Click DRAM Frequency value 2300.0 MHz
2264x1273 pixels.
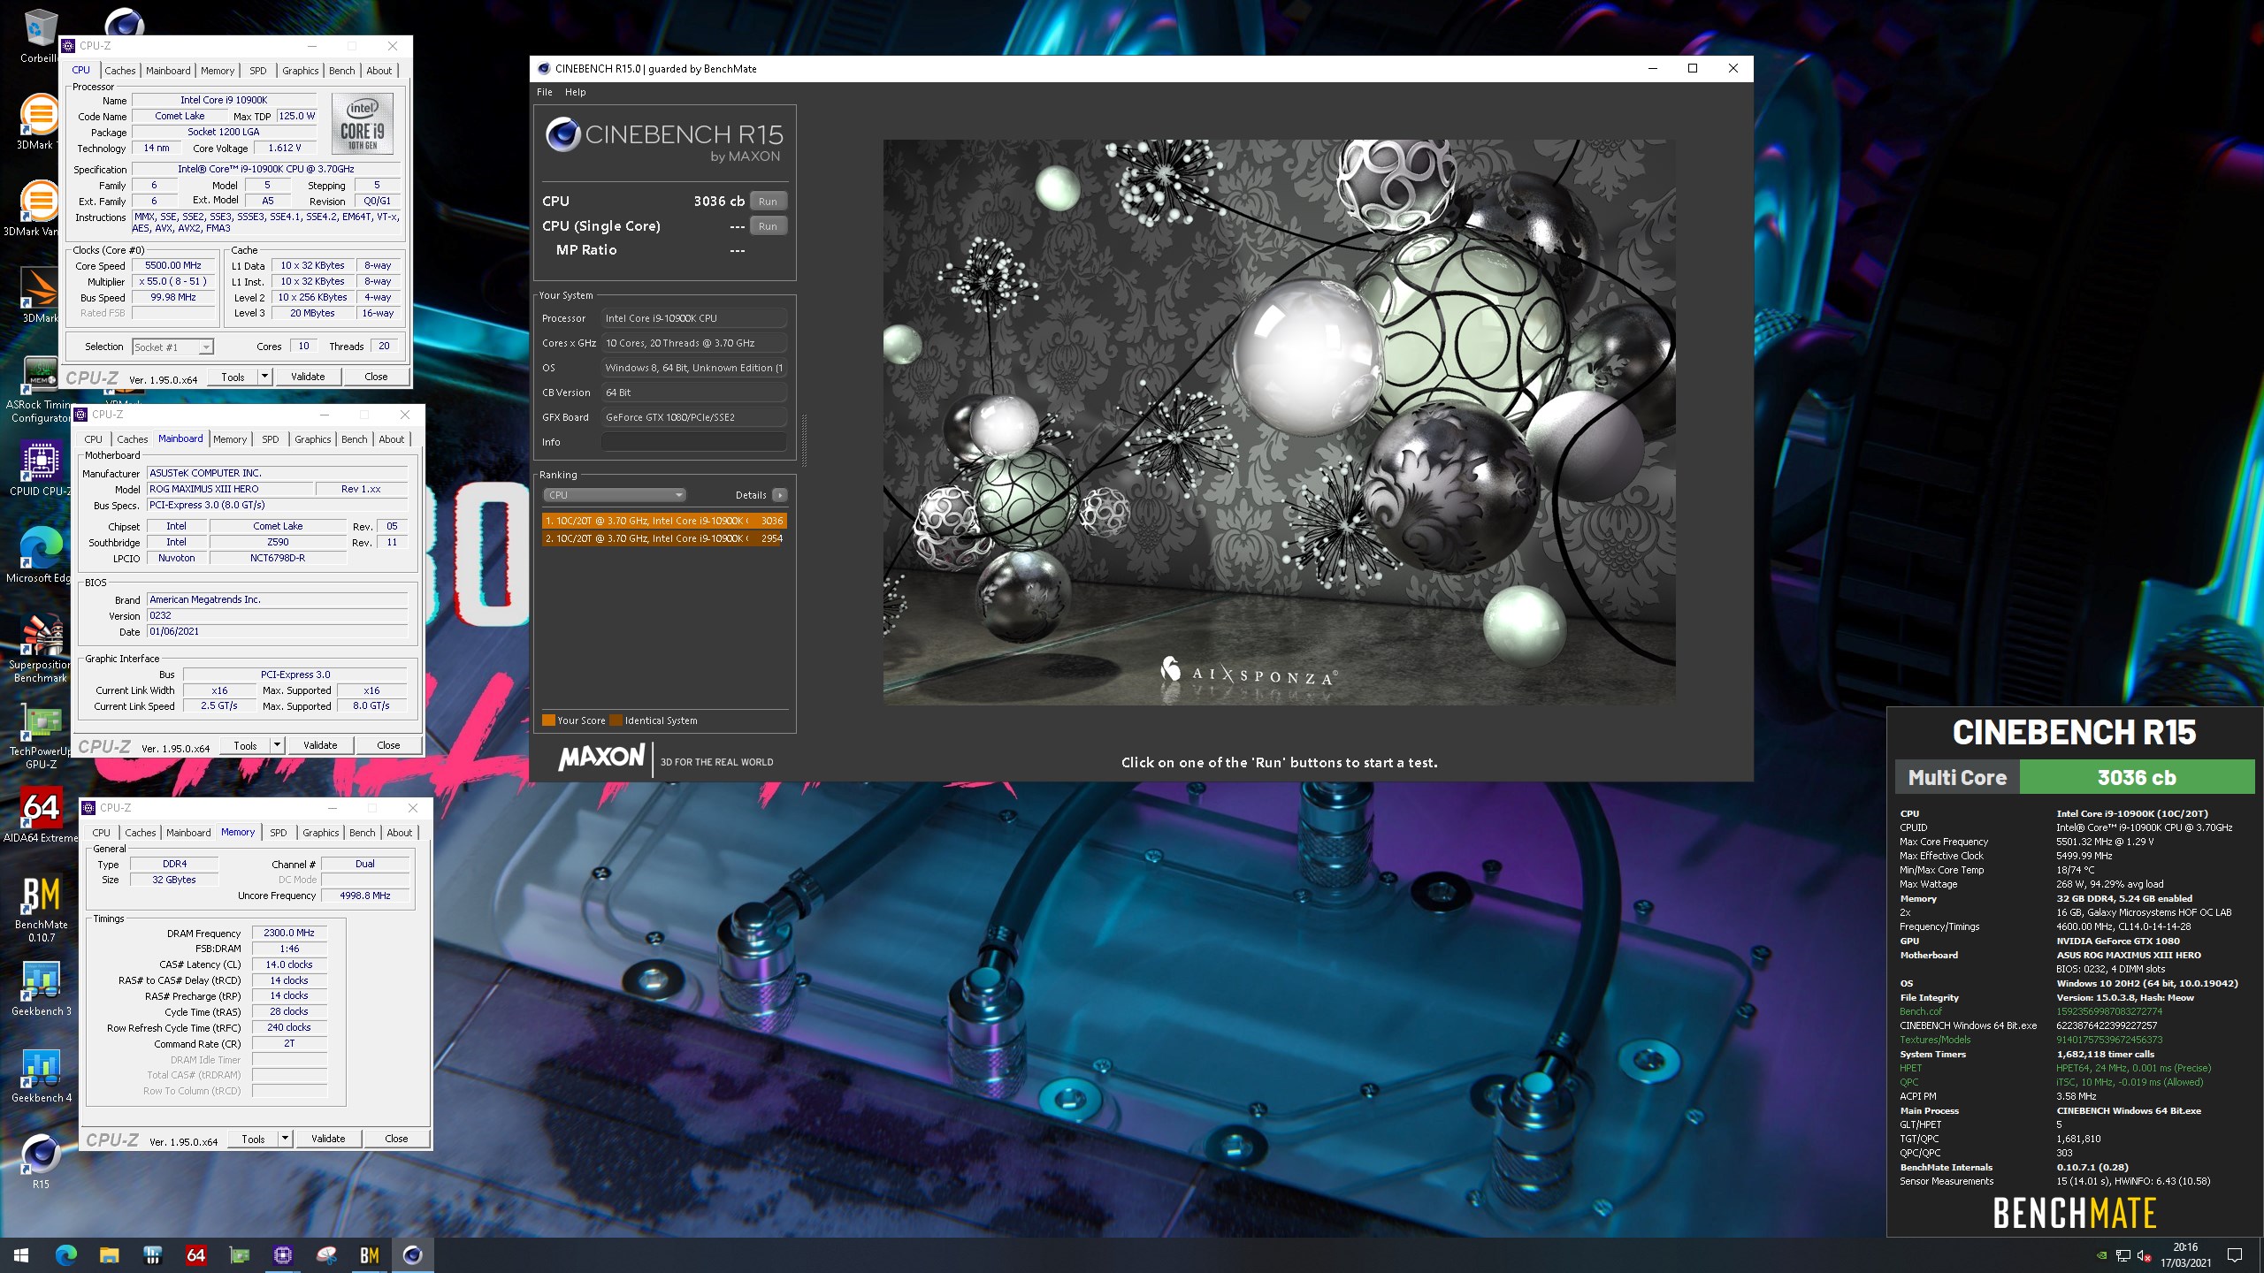click(289, 933)
